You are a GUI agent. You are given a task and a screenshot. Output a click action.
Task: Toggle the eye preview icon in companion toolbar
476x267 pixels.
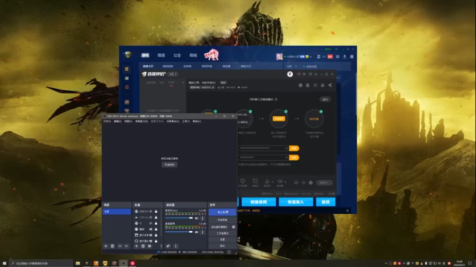[303, 183]
